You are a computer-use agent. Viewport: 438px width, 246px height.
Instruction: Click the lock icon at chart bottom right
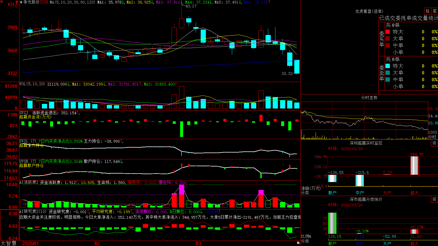(298, 242)
